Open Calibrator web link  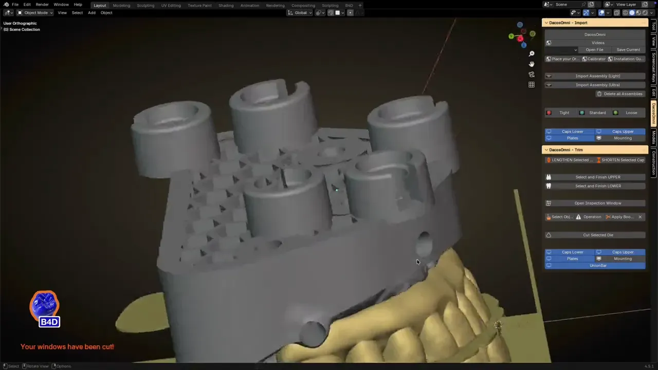pos(594,59)
